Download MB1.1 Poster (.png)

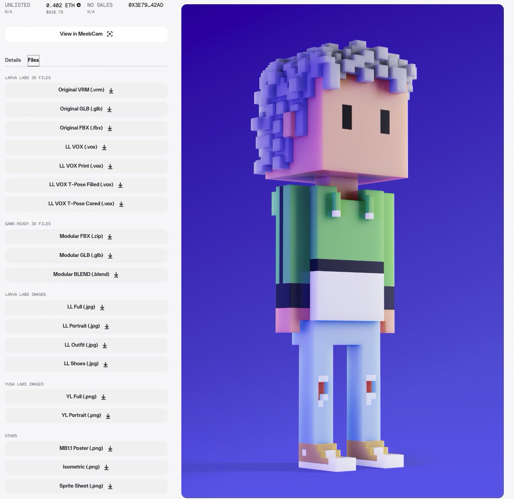[x=86, y=449]
